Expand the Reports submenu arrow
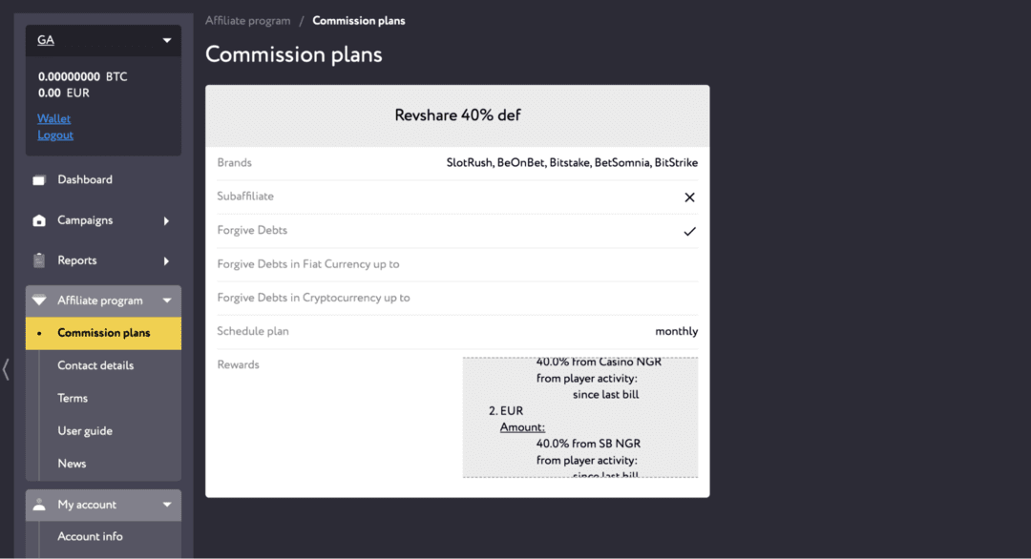Screen dimensions: 1031x559 166,261
